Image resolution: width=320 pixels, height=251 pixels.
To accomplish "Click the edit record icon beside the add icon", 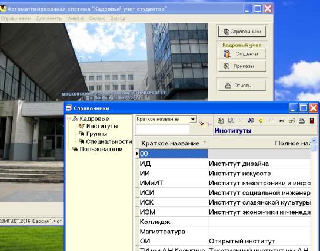I will tap(231, 121).
